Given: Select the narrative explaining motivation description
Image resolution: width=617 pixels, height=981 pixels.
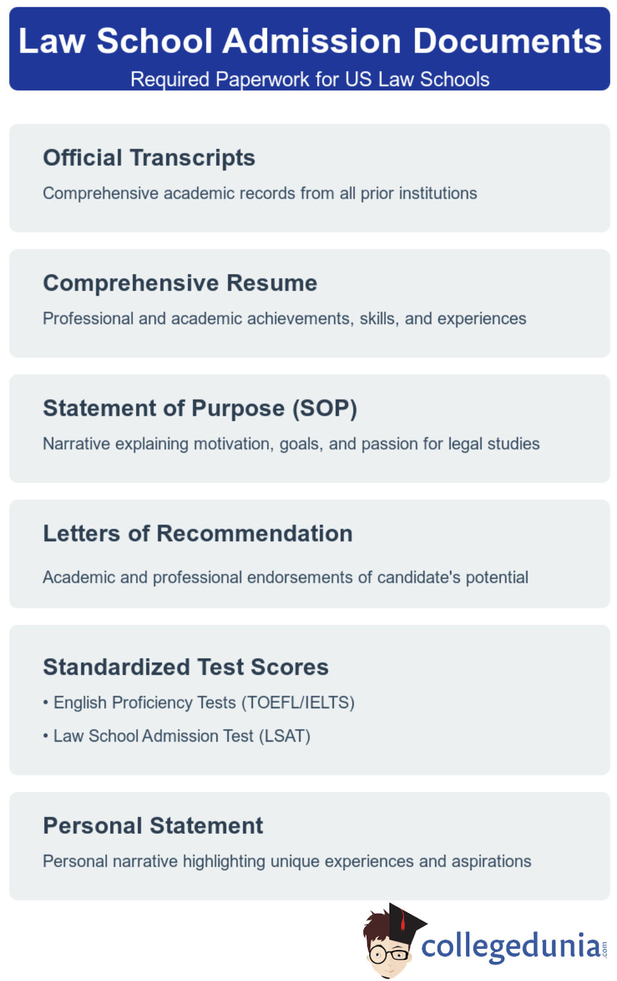Looking at the screenshot, I should [x=291, y=443].
